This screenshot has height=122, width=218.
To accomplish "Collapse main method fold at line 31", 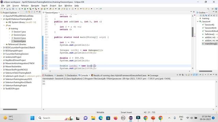I will click(x=48, y=37).
